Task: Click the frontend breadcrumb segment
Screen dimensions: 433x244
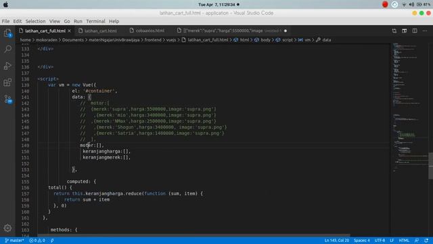Action: (x=153, y=40)
